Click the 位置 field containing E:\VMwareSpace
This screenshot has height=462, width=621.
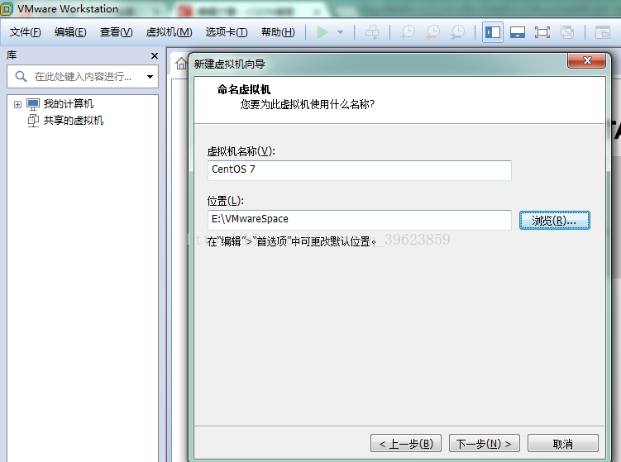(x=360, y=220)
